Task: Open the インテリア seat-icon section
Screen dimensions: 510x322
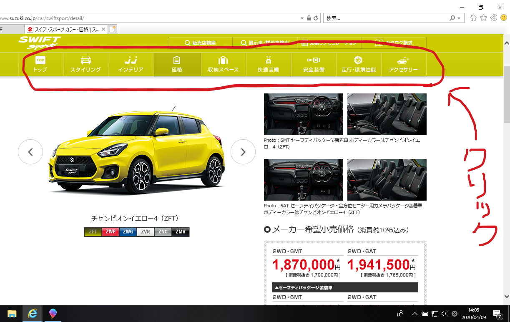Action: click(x=131, y=65)
